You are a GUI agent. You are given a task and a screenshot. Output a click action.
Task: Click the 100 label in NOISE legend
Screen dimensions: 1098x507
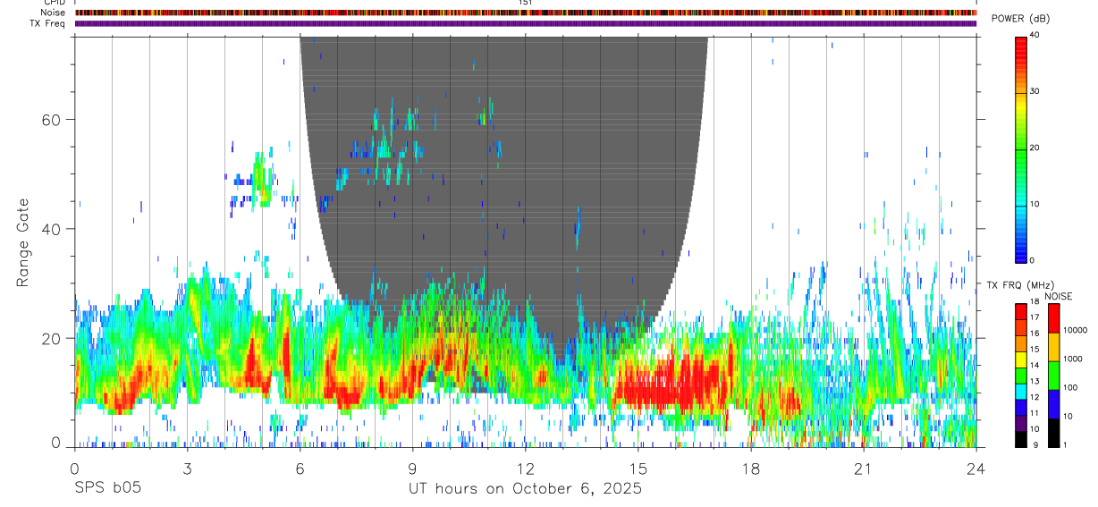tap(1071, 387)
